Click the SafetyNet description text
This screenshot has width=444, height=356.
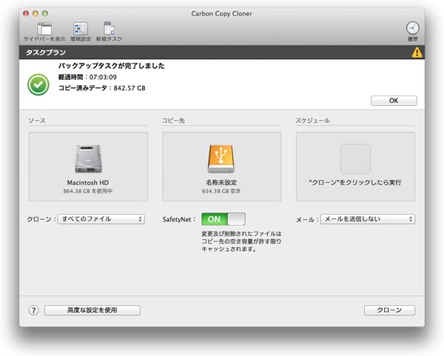[241, 241]
